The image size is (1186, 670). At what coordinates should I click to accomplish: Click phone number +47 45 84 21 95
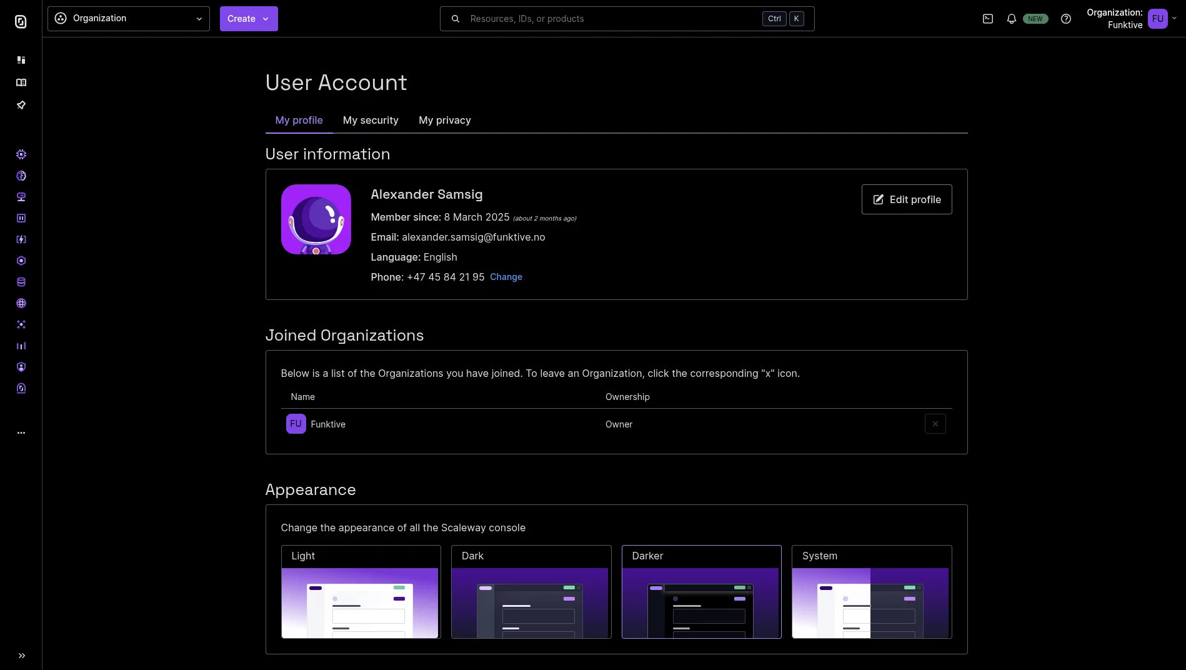446,277
